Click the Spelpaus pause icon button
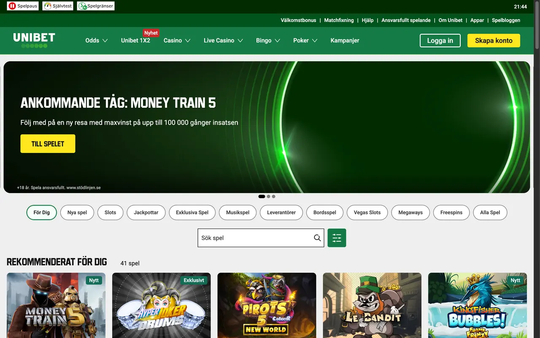This screenshot has height=338, width=540. [23, 6]
